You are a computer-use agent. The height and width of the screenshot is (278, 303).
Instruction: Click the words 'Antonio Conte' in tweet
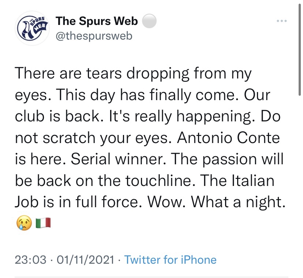227,138
